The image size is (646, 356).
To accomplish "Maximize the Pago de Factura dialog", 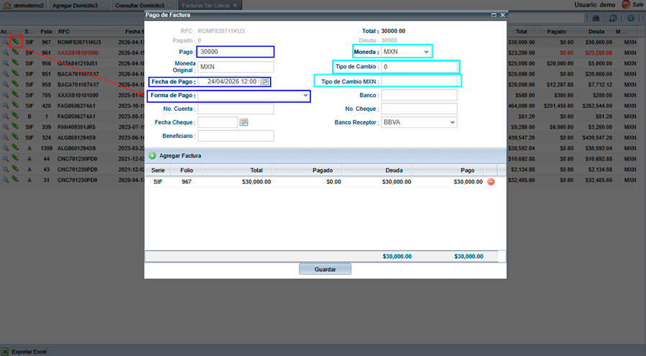I will (493, 14).
